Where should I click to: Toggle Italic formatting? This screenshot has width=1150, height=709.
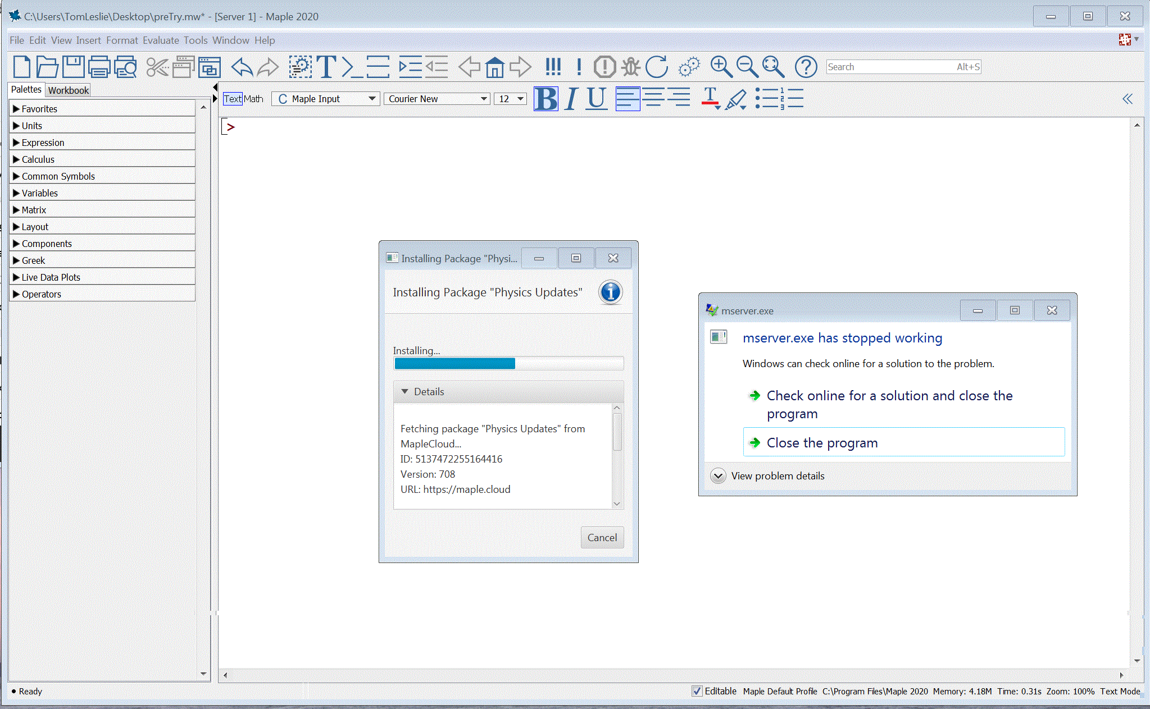click(x=571, y=99)
